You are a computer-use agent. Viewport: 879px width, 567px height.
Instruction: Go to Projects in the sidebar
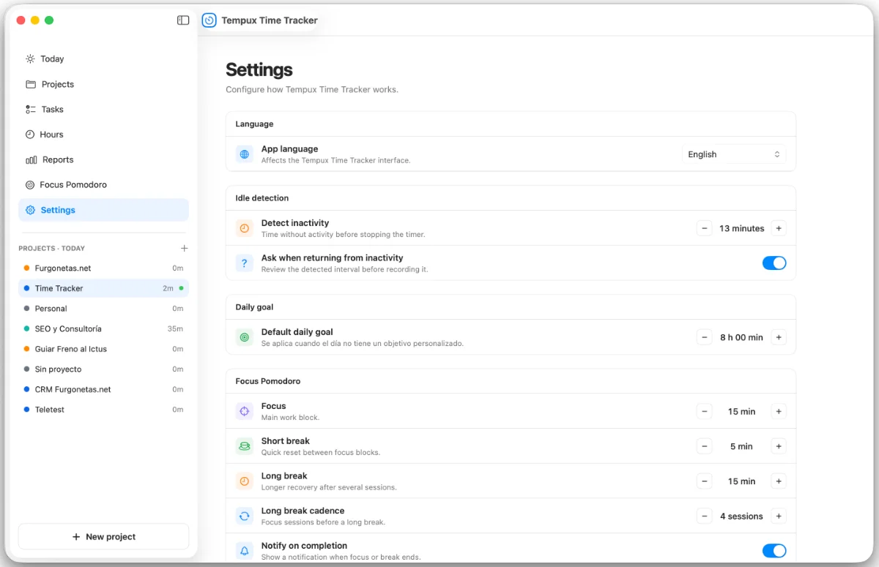[103, 84]
